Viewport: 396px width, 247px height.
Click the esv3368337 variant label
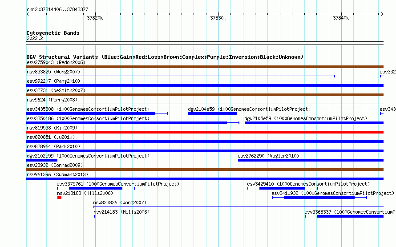tap(350, 212)
